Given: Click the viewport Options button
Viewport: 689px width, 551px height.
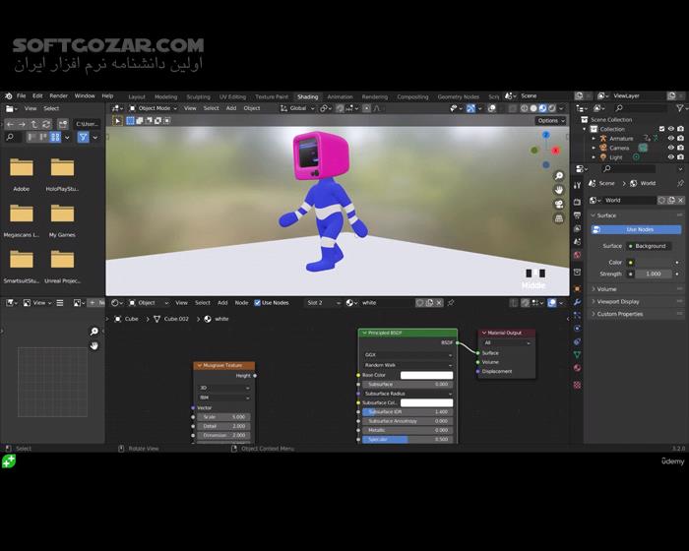Looking at the screenshot, I should coord(551,121).
